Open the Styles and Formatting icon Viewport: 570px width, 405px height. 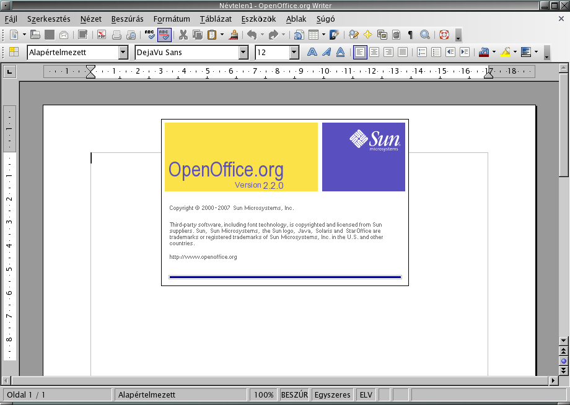[x=14, y=52]
